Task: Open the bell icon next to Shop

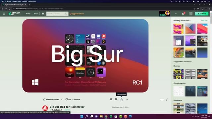Action: pyautogui.click(x=43, y=14)
